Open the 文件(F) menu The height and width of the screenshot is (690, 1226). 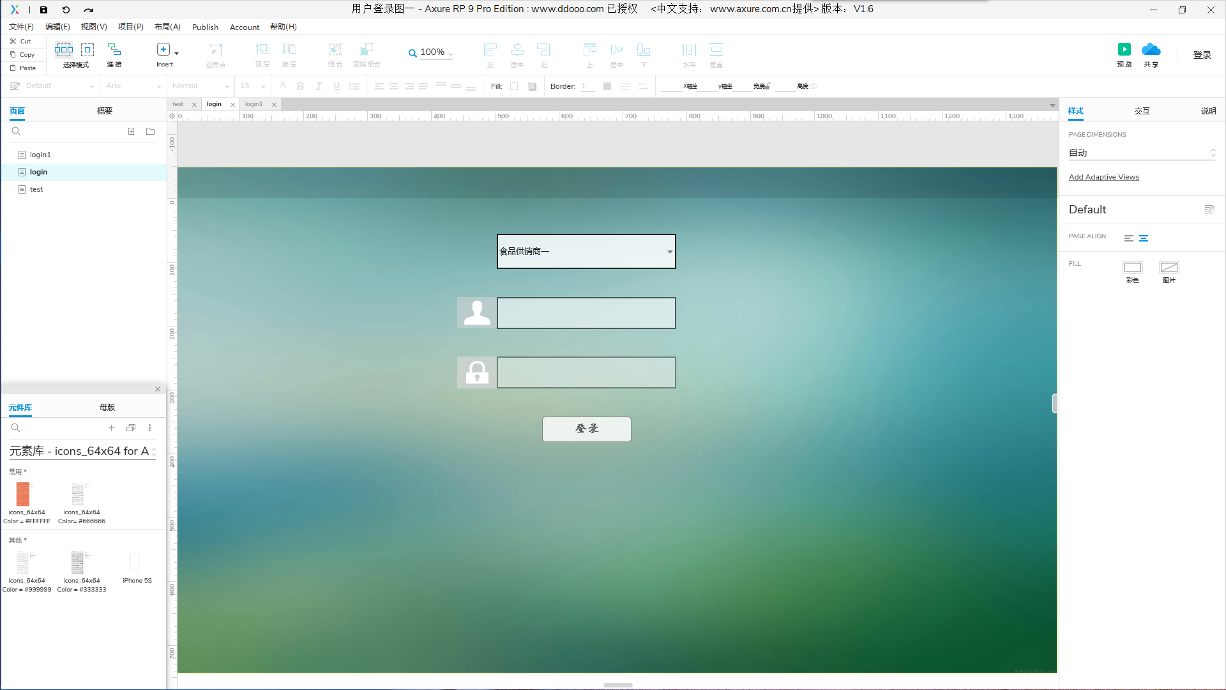pyautogui.click(x=21, y=27)
